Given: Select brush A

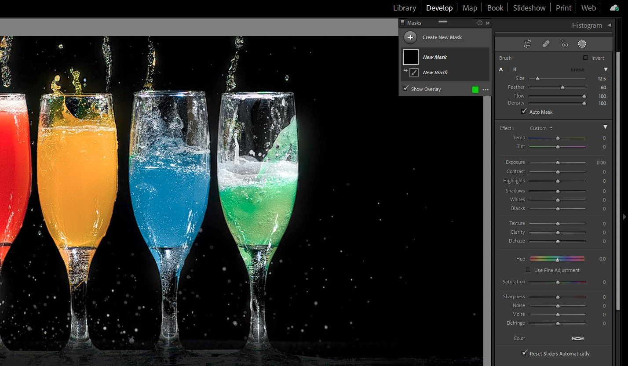Looking at the screenshot, I should point(501,69).
